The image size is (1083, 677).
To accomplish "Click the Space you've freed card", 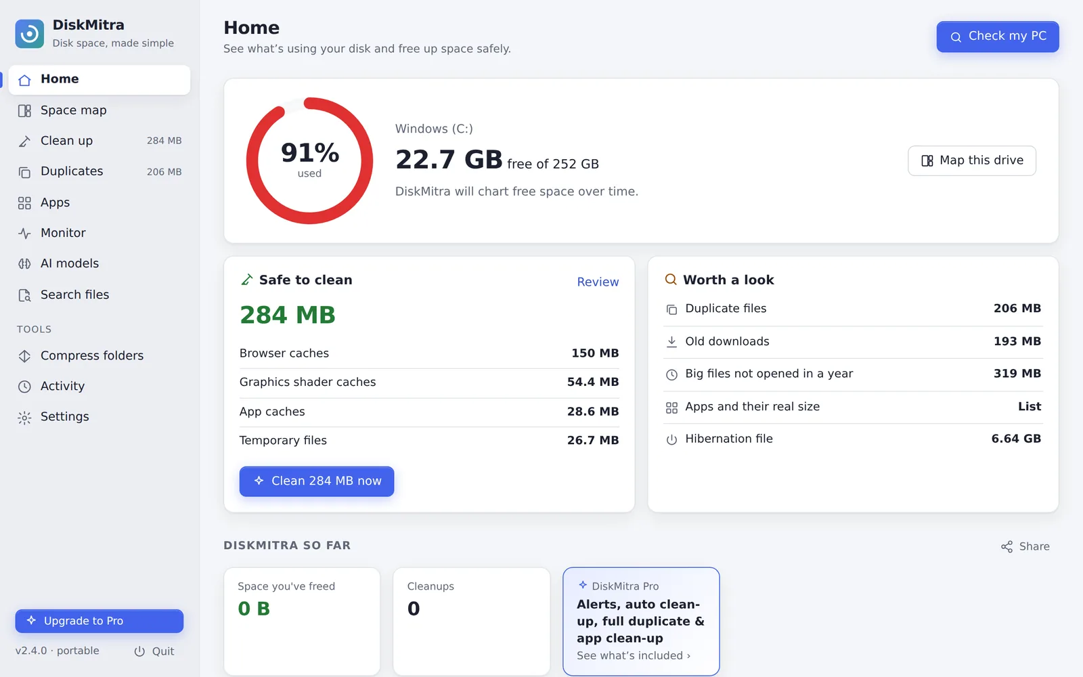I will point(302,621).
